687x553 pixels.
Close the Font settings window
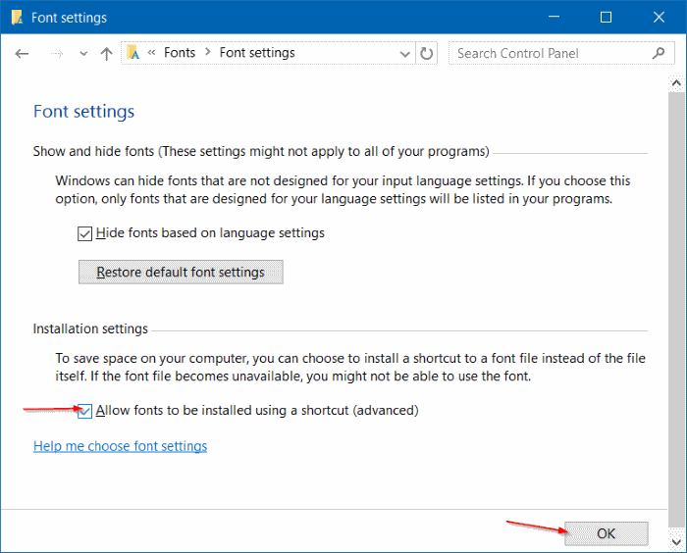pos(659,17)
